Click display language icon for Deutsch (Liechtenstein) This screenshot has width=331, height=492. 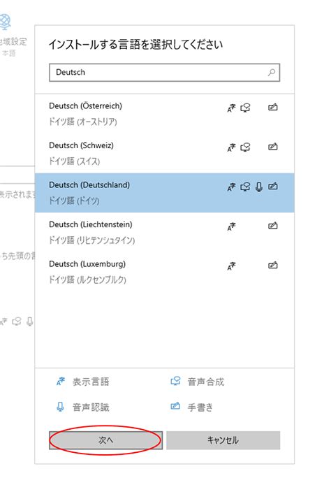pos(231,226)
